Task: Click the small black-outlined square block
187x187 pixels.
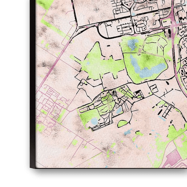Action: pos(154,89)
